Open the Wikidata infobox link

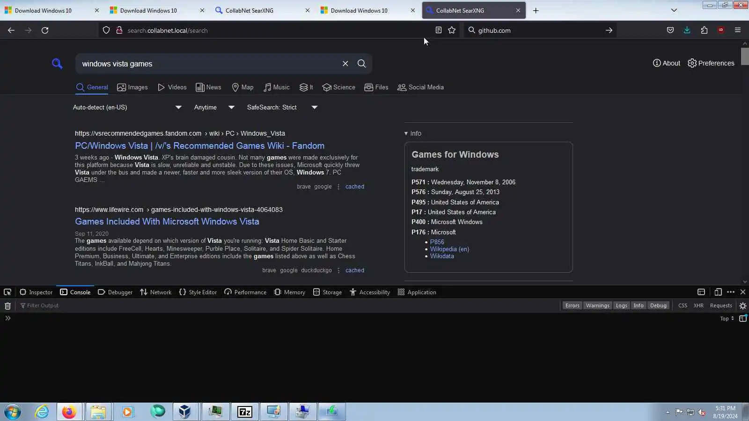[x=442, y=256]
